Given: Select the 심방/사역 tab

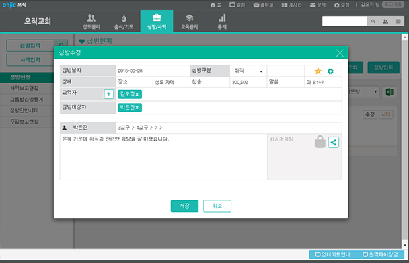Looking at the screenshot, I should [157, 22].
